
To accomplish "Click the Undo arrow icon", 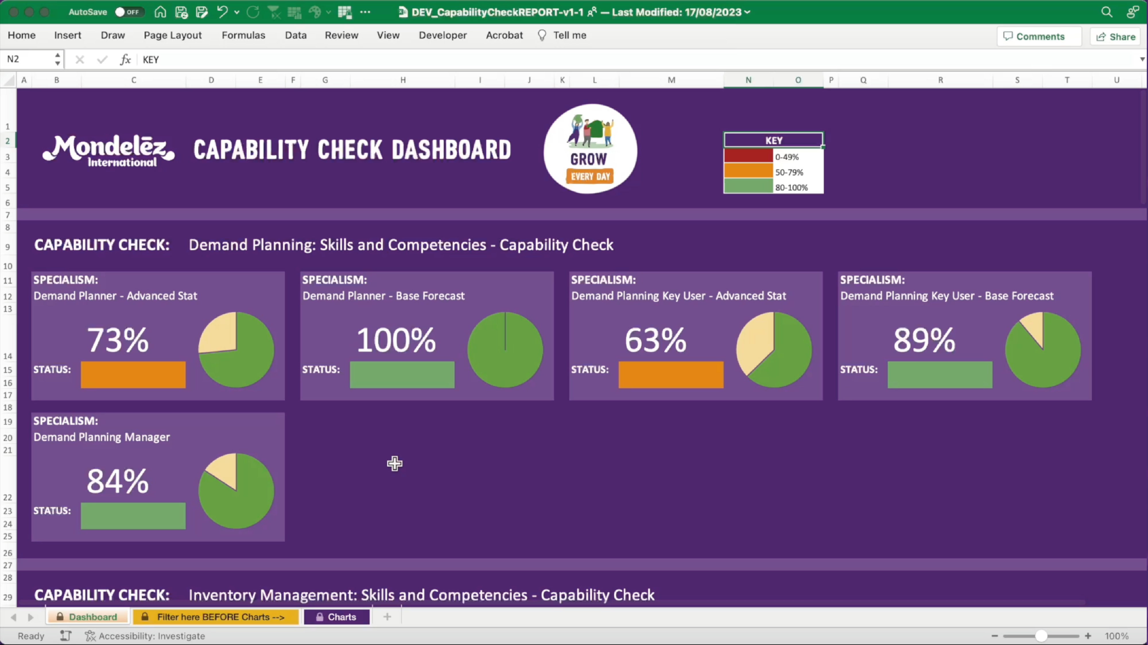I will coord(222,12).
